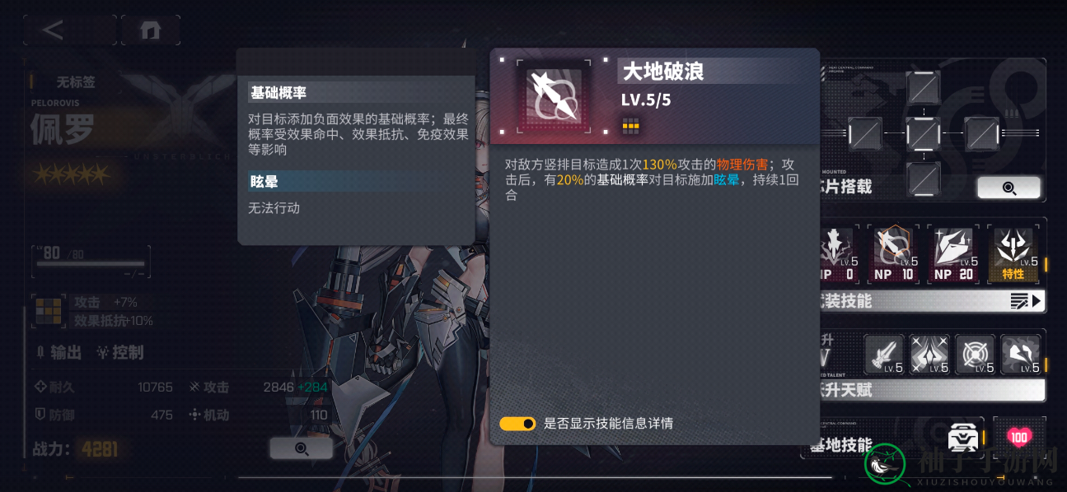Click the 无标签 tag label
Image resolution: width=1067 pixels, height=492 pixels.
tap(75, 82)
